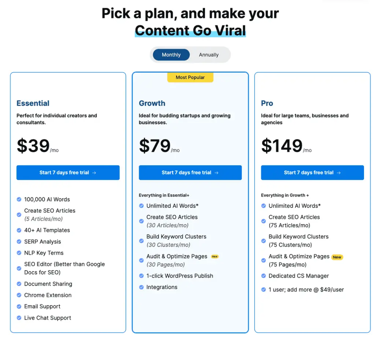This screenshot has width=375, height=337.
Task: Start Growth plan 7 days free trial
Action: point(190,172)
